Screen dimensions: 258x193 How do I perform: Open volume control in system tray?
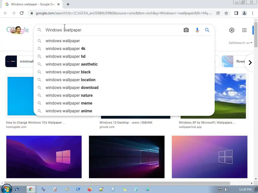(x=227, y=189)
